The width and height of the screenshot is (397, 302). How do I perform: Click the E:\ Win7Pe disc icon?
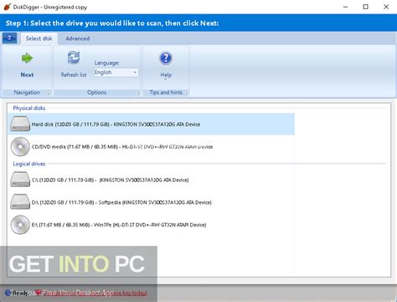coord(20,225)
